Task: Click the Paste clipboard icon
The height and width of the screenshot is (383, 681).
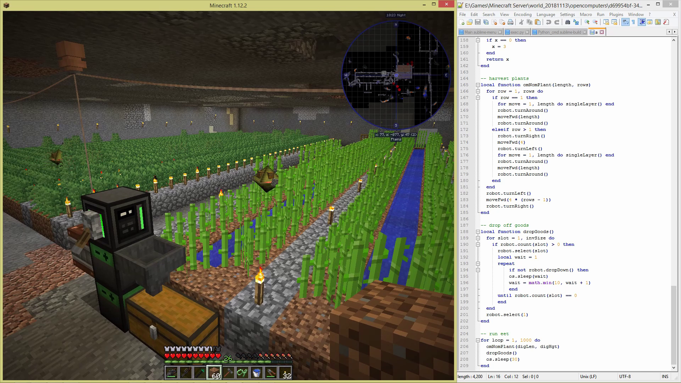Action: point(538,22)
